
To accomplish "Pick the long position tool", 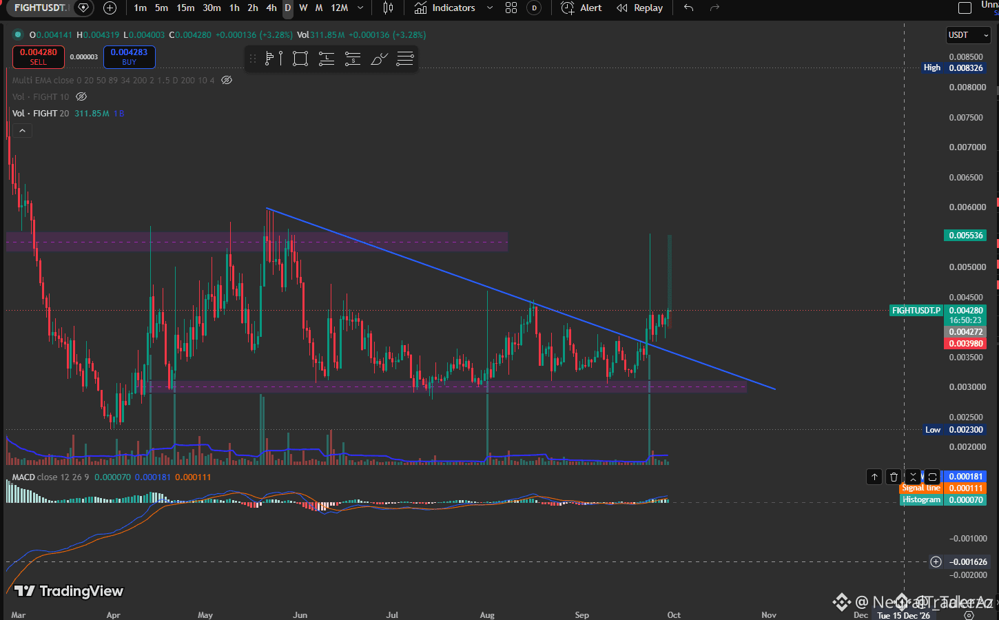I will point(327,59).
